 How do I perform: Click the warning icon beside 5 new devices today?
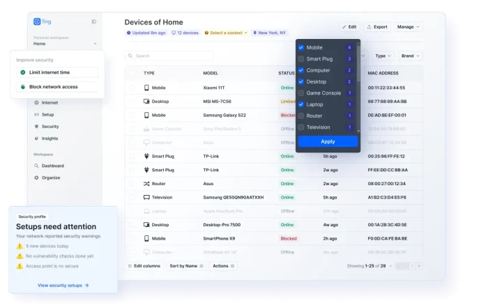20,247
